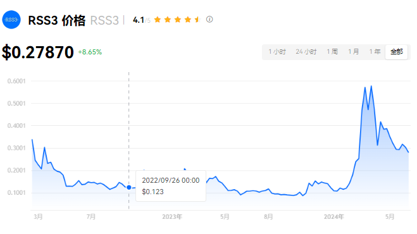
Task: Click the first rating star
Action: (x=158, y=20)
